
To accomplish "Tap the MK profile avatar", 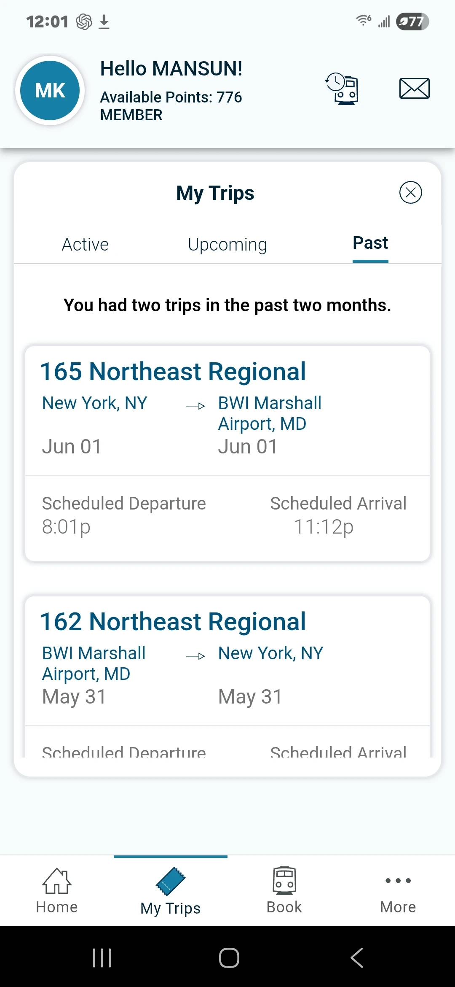I will (50, 90).
